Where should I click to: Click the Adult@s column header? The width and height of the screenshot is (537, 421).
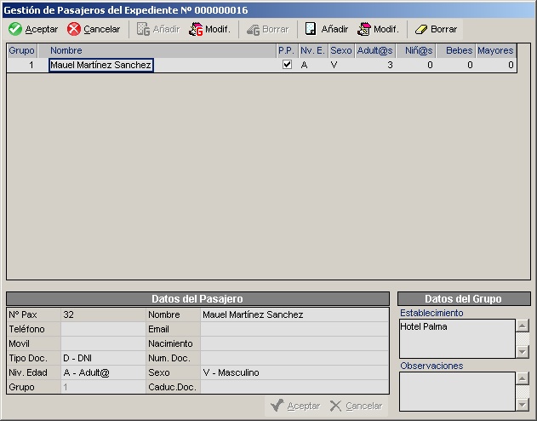pos(374,51)
